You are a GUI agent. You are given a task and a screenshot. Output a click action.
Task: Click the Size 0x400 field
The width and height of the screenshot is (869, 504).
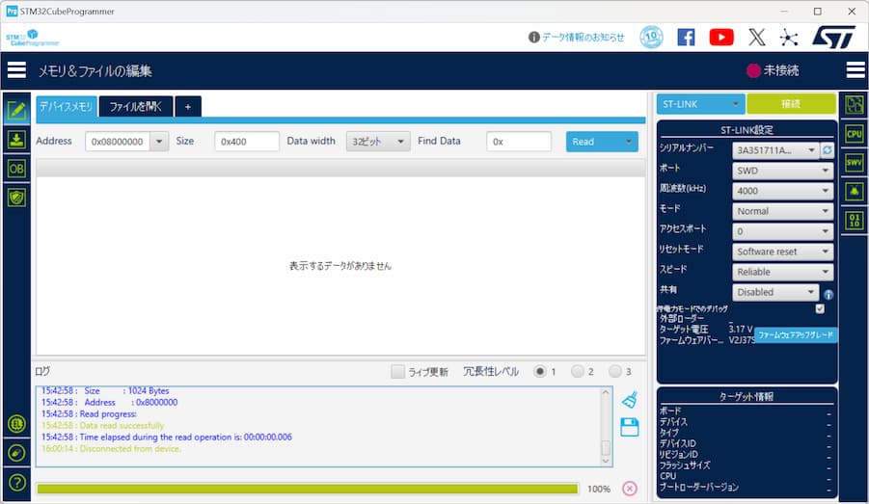[x=247, y=142]
